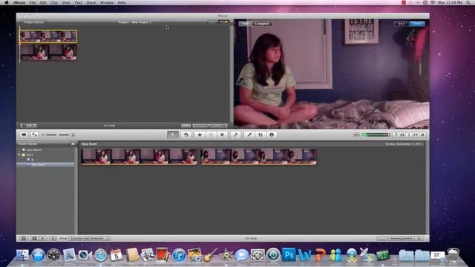
Task: Click the Project Library button
Action: coord(33,22)
